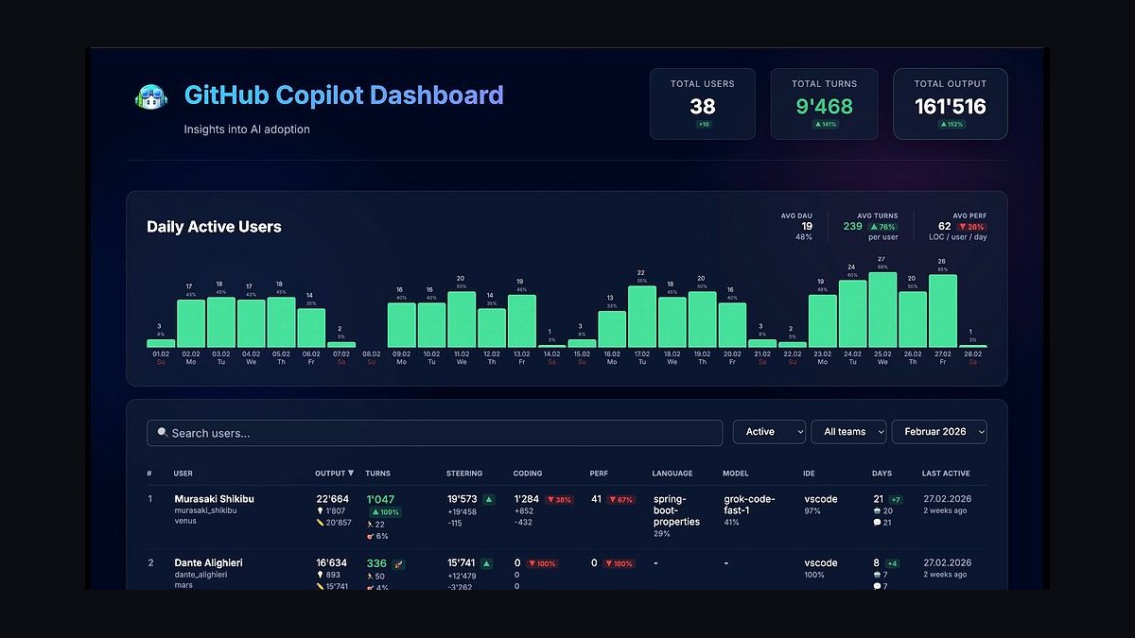Click the Copilot robot logo icon
1135x638 pixels.
151,97
